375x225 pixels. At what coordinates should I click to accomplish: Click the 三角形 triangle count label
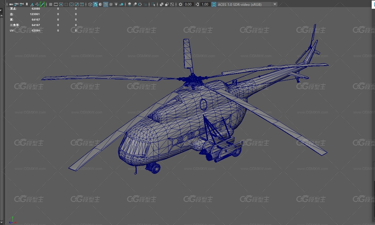pos(15,25)
